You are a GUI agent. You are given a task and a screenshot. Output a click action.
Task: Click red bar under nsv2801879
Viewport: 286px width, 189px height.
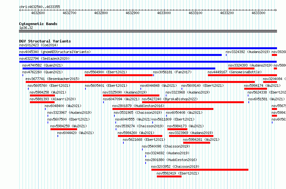point(163,109)
